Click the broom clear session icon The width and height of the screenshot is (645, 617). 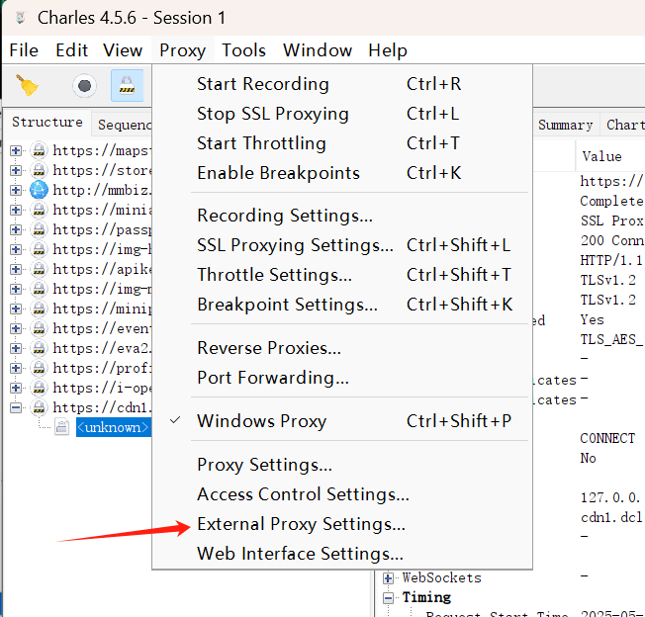(x=28, y=86)
